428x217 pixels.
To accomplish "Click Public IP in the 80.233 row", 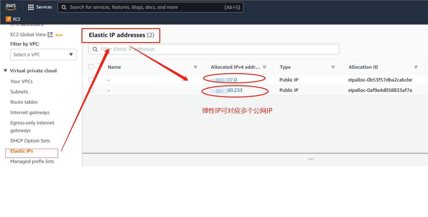I will [x=289, y=90].
